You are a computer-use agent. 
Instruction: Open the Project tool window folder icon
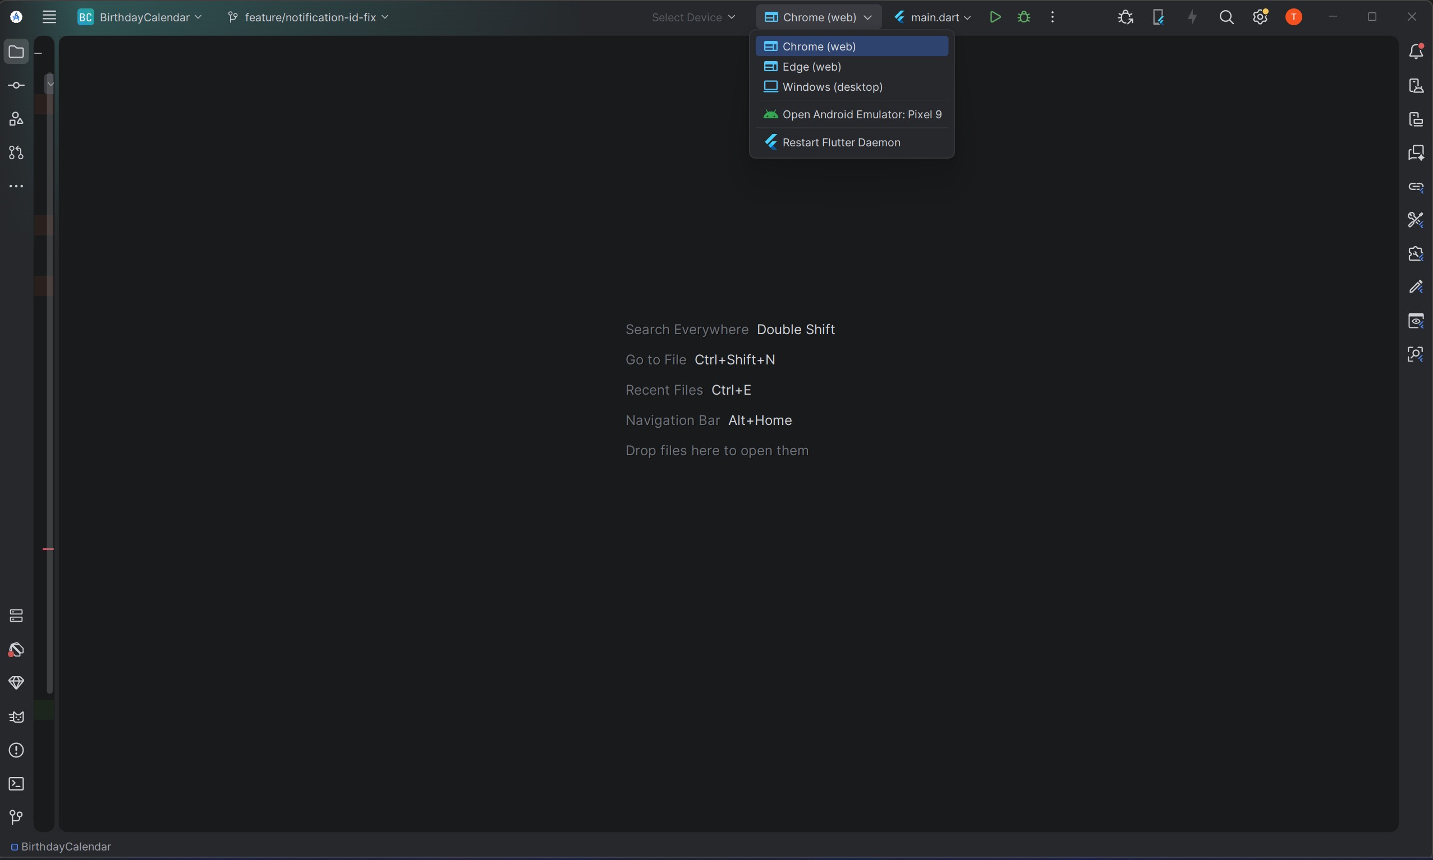16,52
